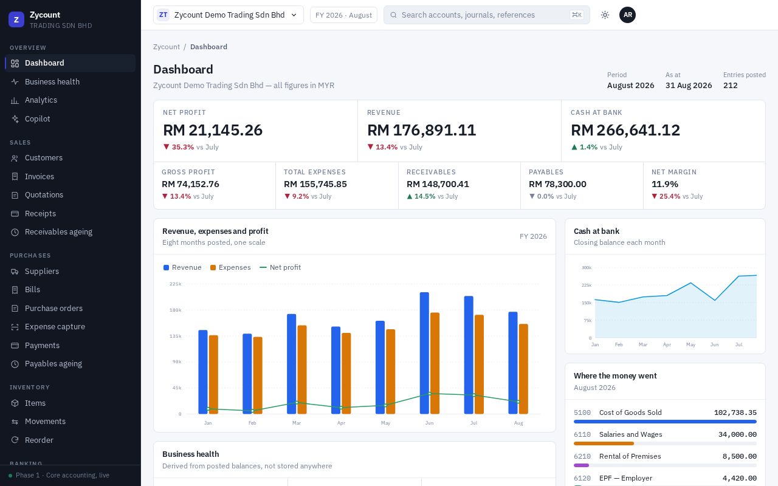Click the ZT company badge

coord(163,15)
